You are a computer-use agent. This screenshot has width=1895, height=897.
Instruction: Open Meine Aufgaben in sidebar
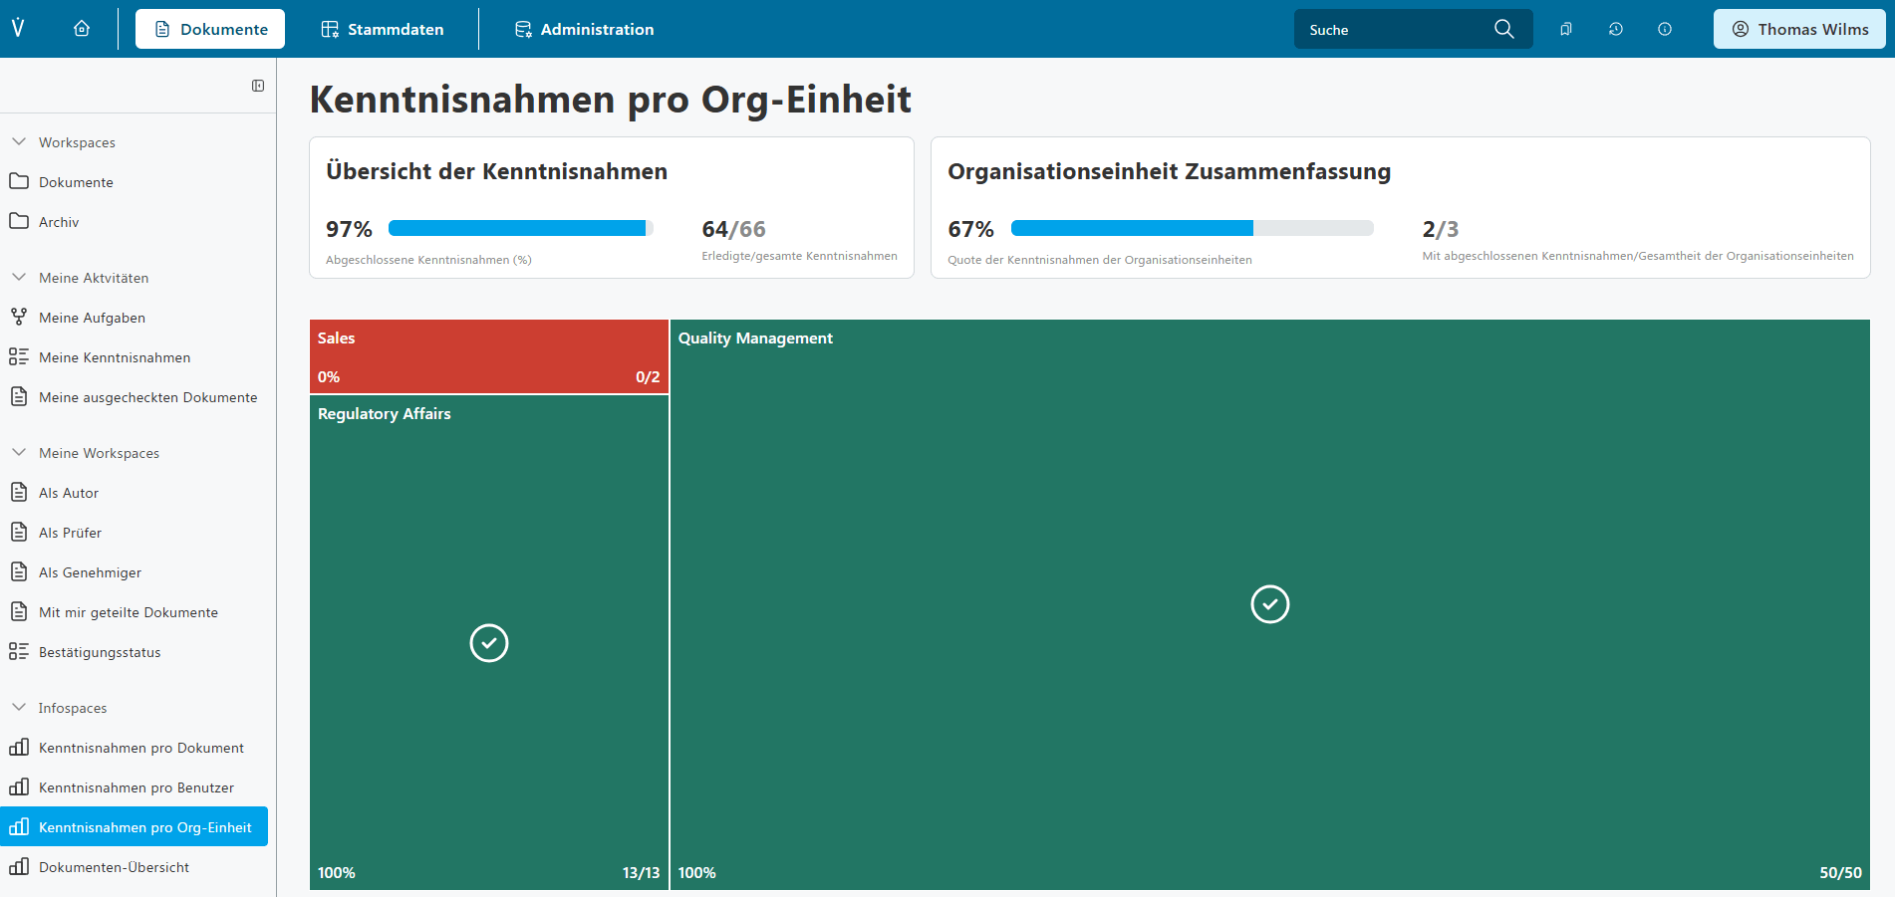click(x=92, y=318)
